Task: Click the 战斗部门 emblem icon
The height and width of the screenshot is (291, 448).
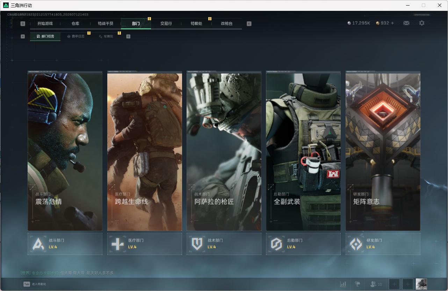Action: pyautogui.click(x=38, y=244)
